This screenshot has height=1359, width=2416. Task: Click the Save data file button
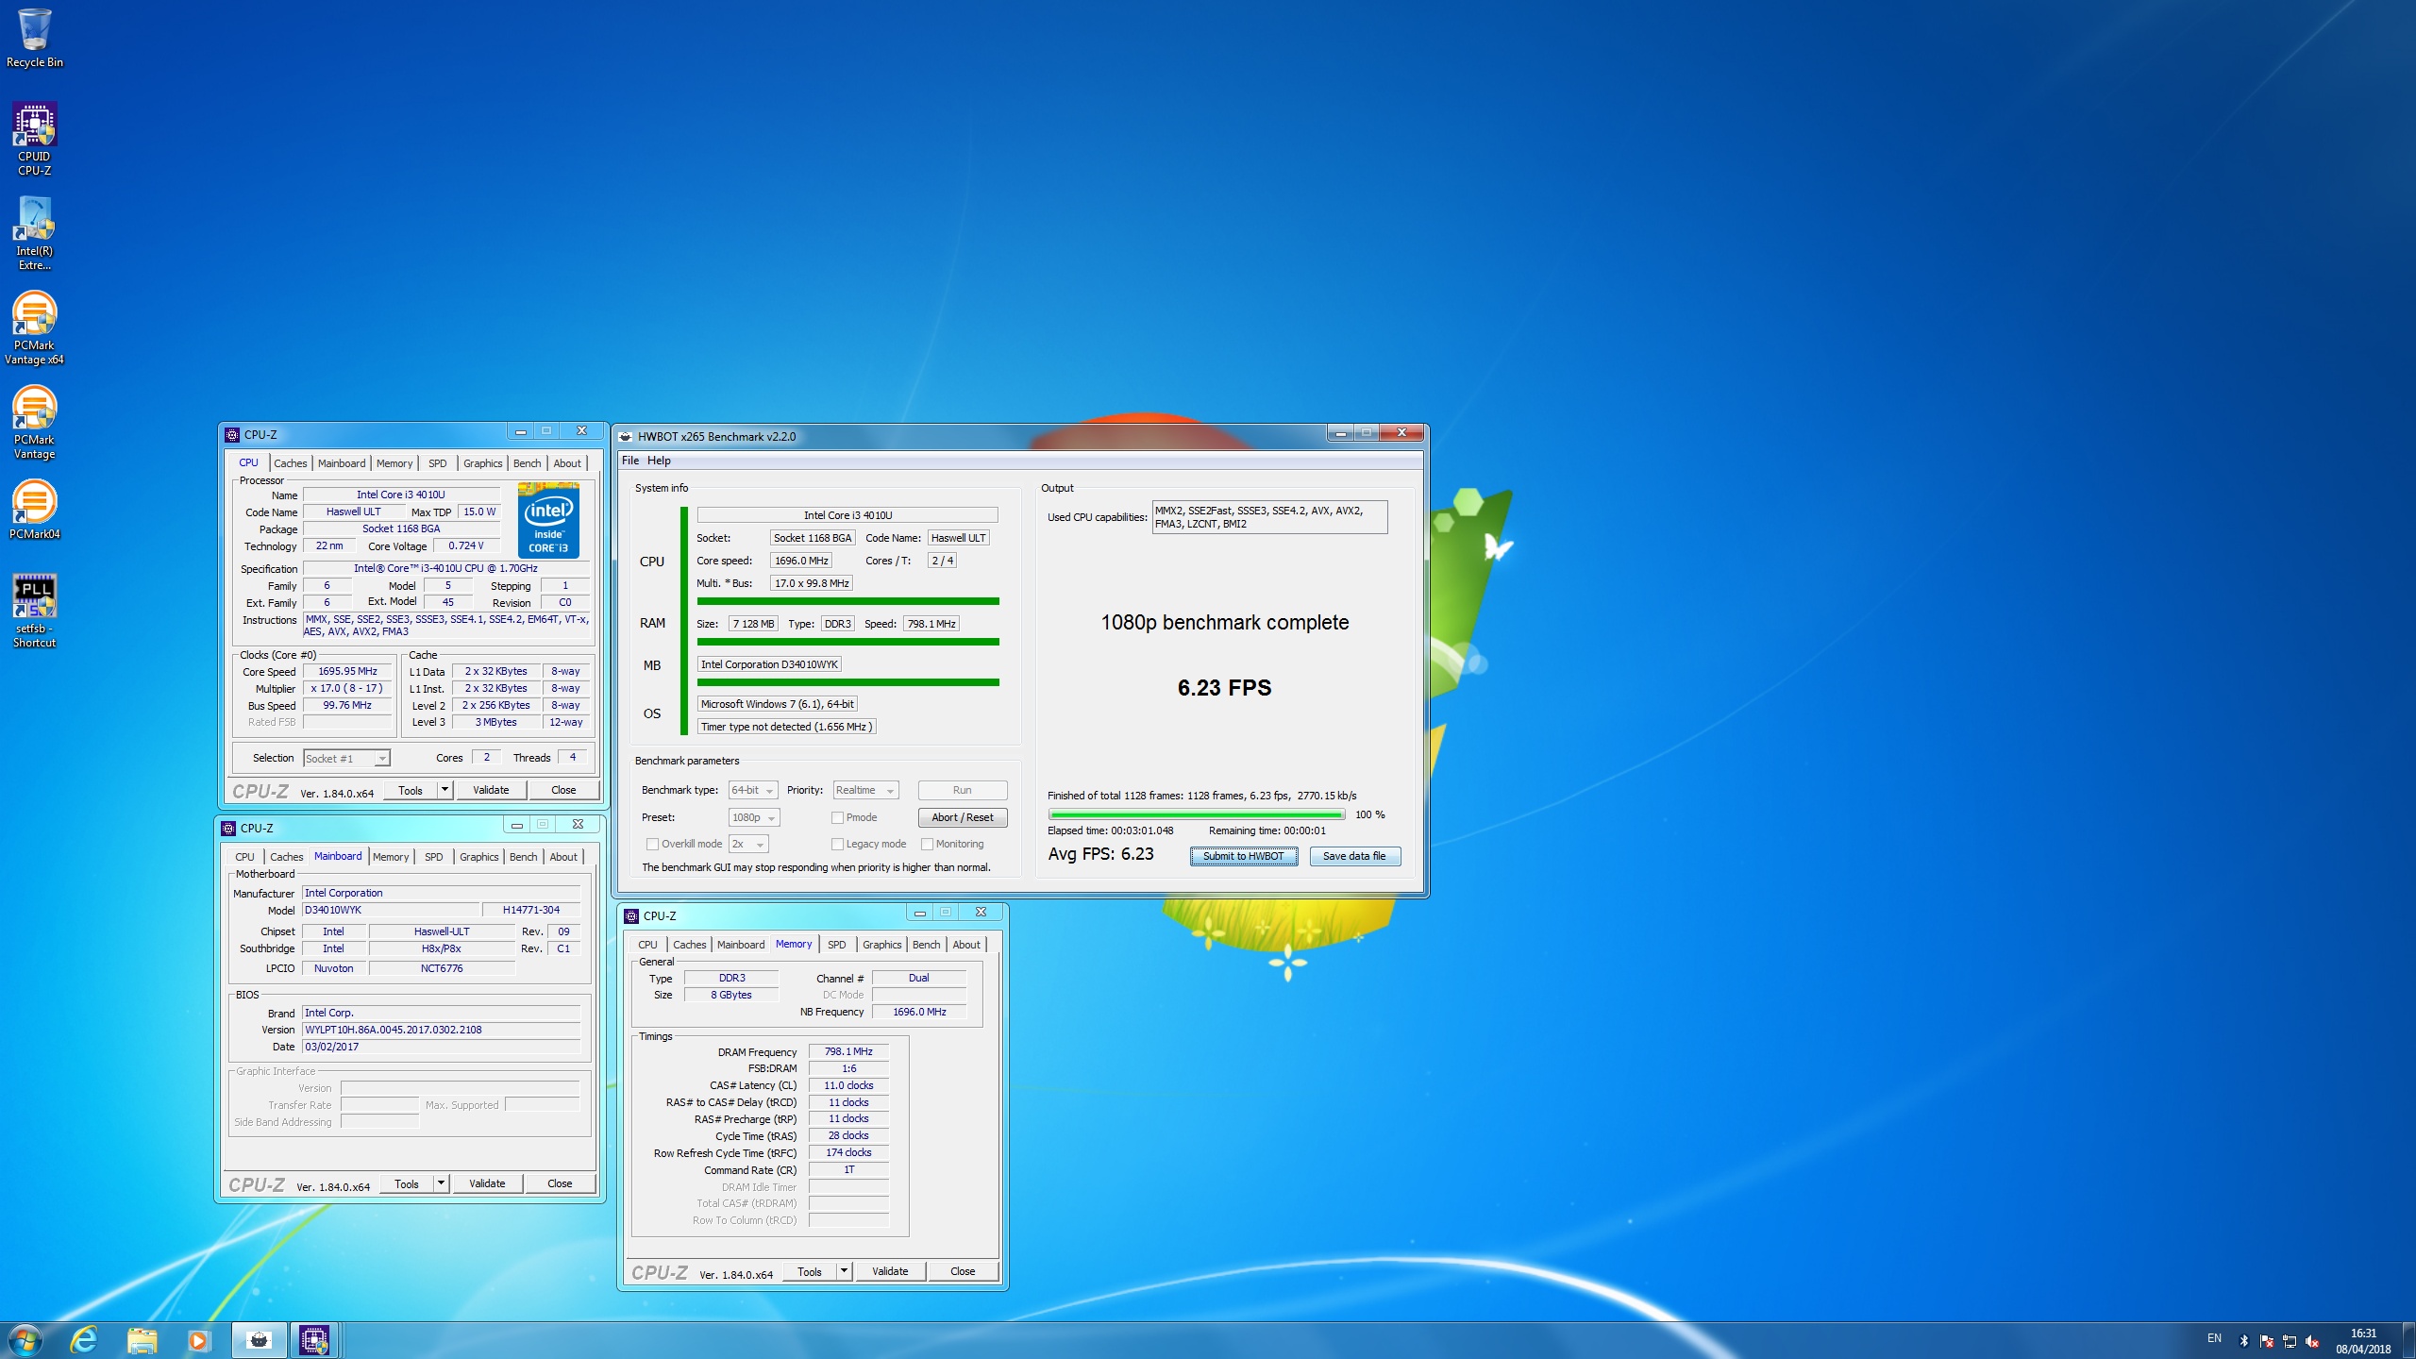[x=1354, y=856]
